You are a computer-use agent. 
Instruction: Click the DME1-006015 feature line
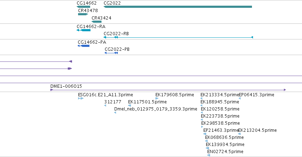tap(168, 90)
